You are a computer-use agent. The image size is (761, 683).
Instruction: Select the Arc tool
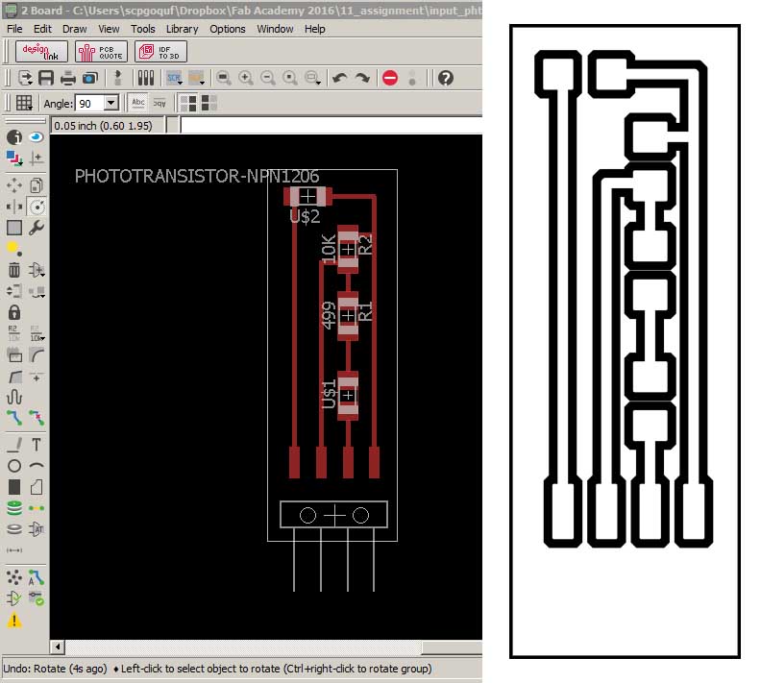pyautogui.click(x=37, y=466)
